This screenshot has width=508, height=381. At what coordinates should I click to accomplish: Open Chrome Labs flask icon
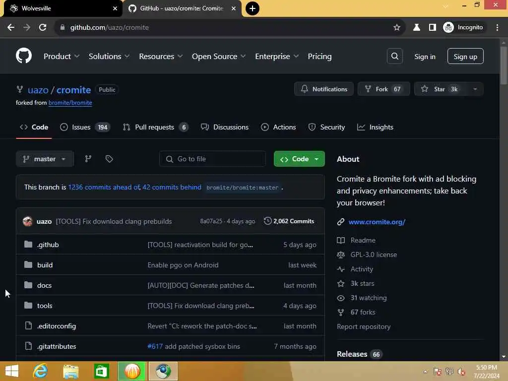pos(417,28)
